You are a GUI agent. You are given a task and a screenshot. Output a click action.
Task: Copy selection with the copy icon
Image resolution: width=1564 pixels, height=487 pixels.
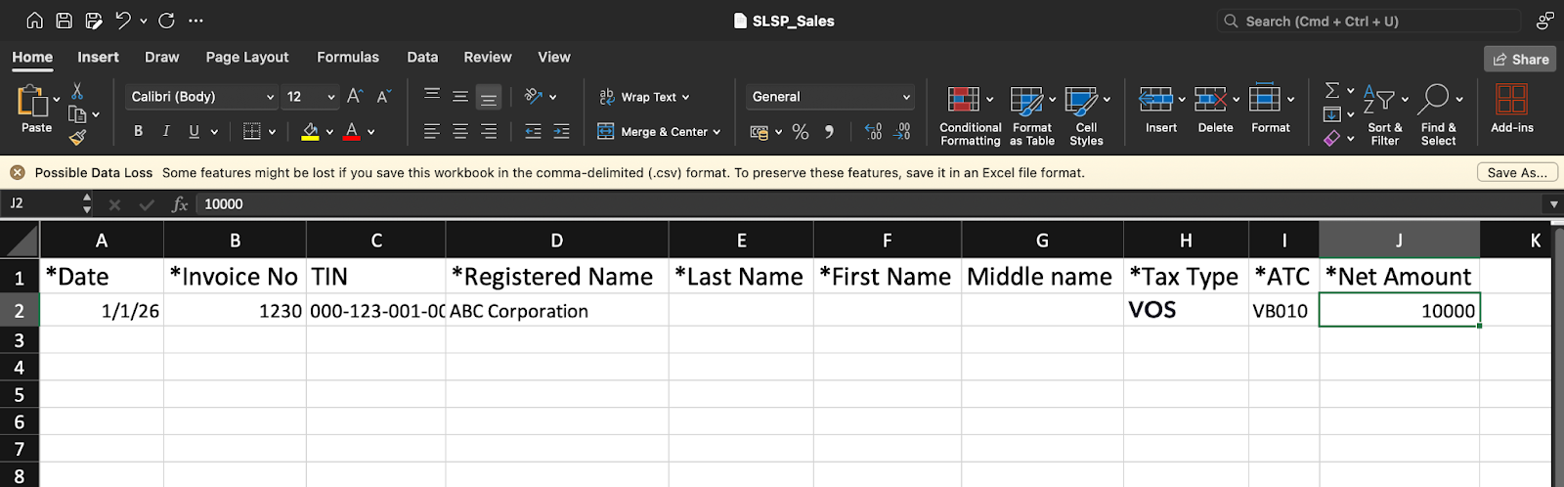77,114
